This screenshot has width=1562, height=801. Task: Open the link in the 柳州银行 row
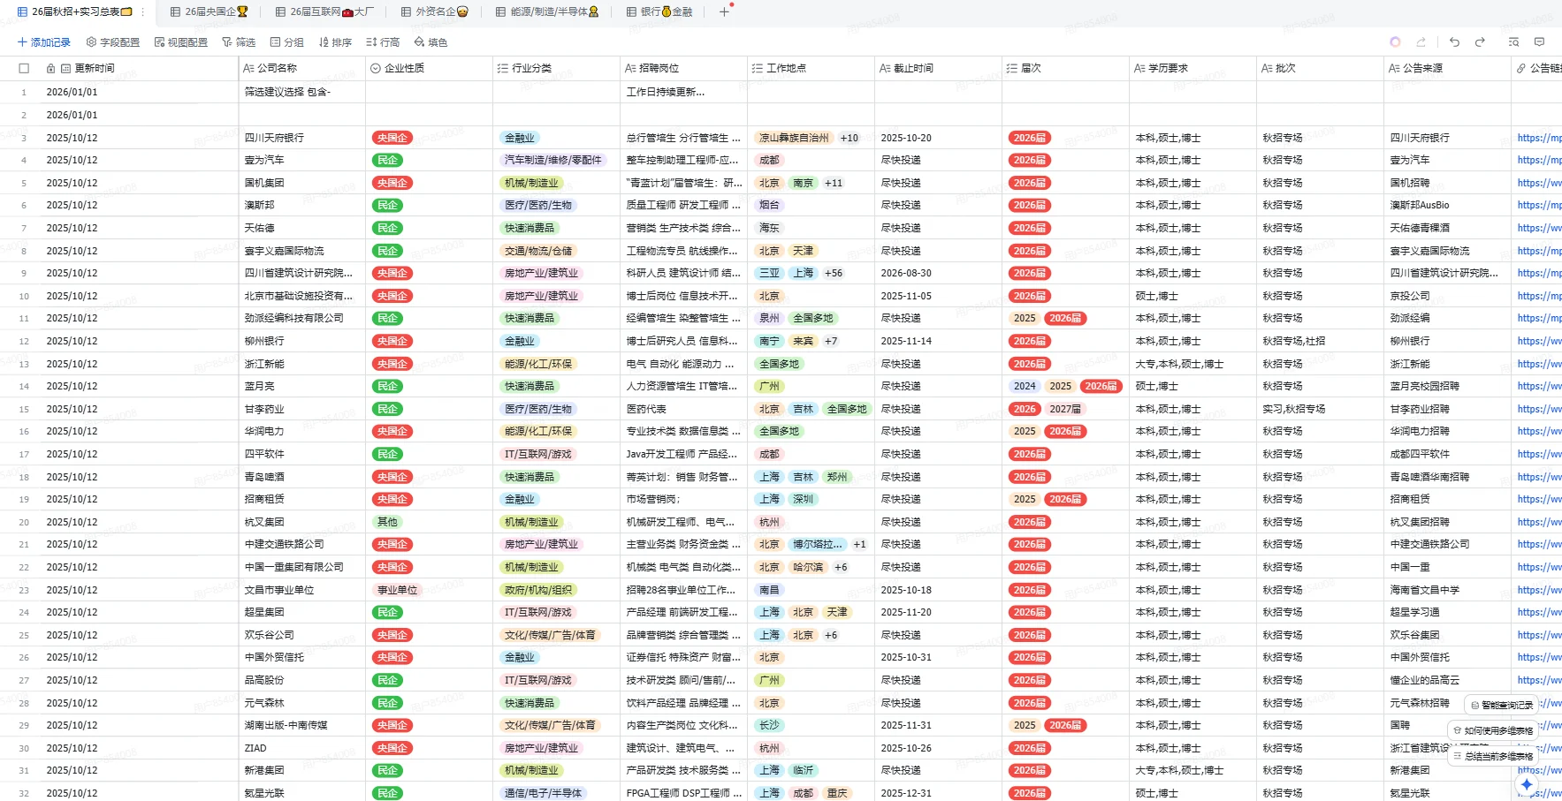[1539, 341]
